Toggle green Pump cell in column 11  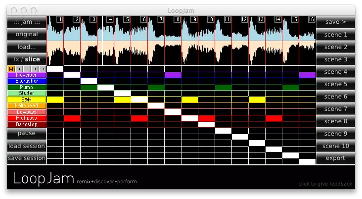pos(224,87)
